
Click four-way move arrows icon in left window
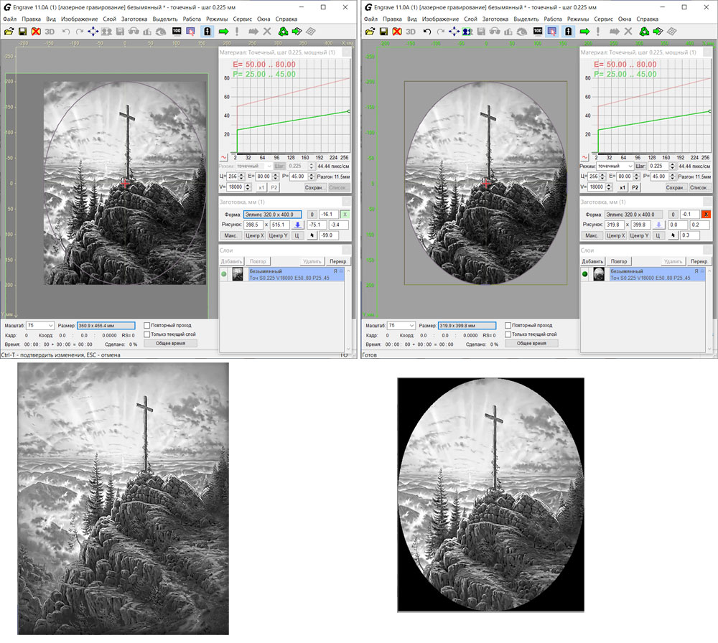[x=93, y=32]
